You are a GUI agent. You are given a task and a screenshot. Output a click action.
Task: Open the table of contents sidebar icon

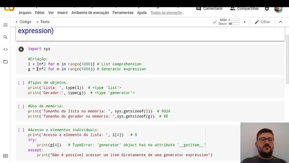[5, 25]
